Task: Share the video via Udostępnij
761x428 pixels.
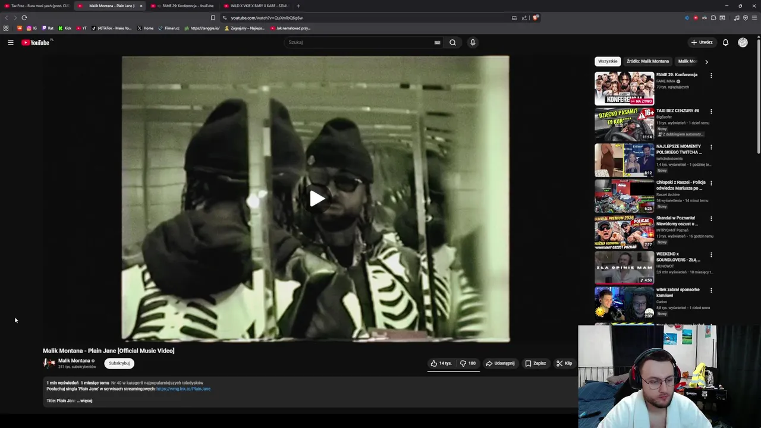Action: 500,363
